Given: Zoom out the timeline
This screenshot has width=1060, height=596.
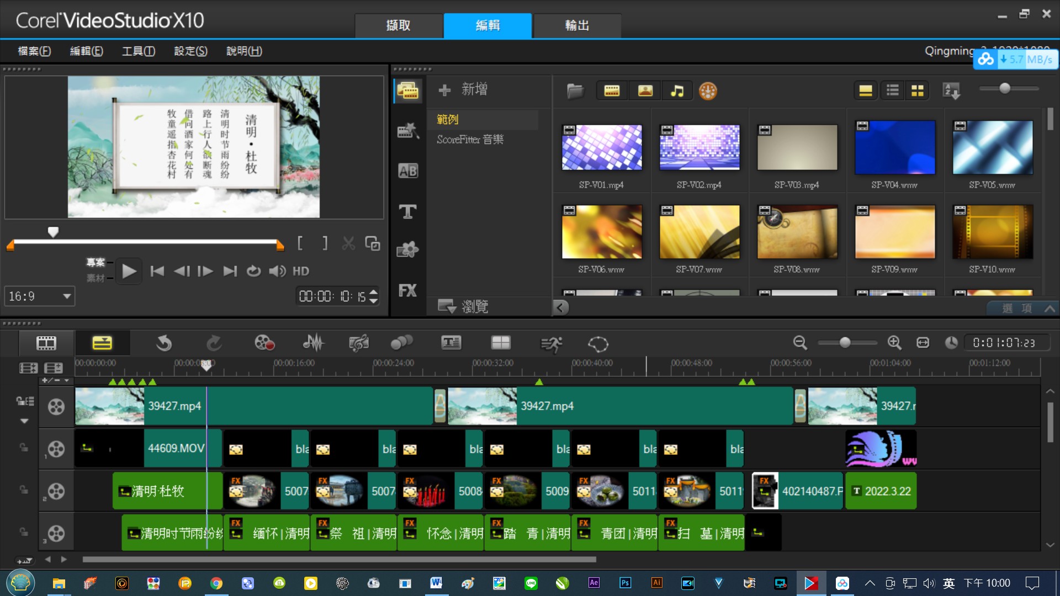Looking at the screenshot, I should (800, 343).
